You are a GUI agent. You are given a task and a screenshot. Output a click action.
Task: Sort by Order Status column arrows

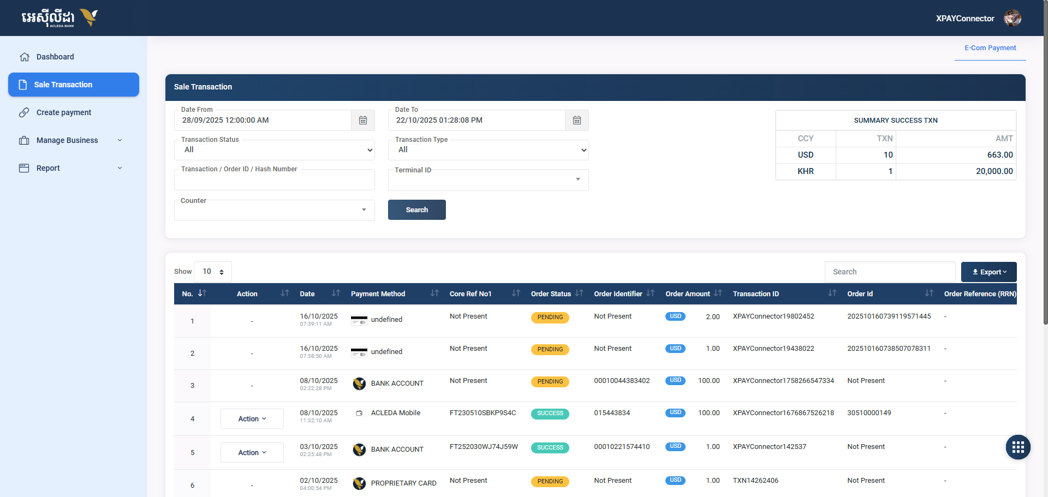(x=579, y=294)
